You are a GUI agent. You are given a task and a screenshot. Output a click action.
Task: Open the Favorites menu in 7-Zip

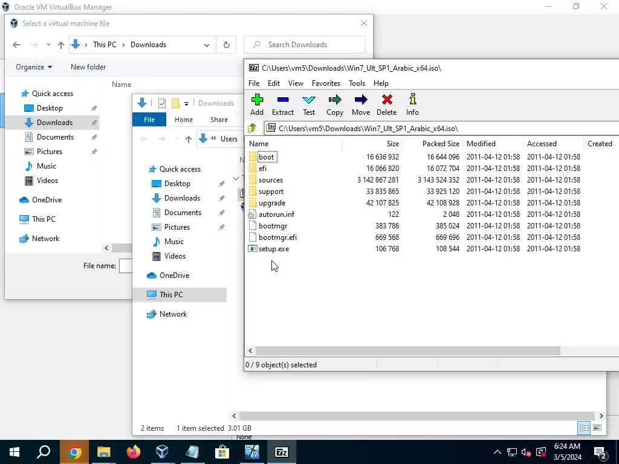(326, 83)
